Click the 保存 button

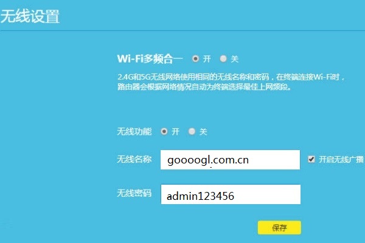(x=279, y=227)
